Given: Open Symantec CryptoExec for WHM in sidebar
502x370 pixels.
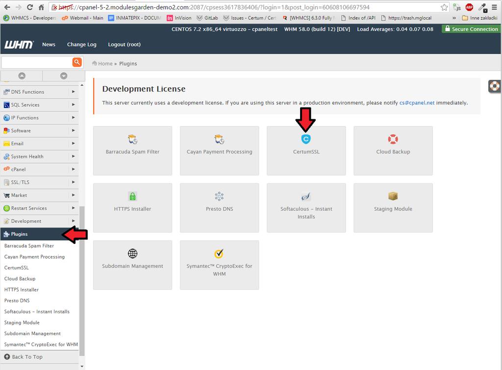Looking at the screenshot, I should click(41, 344).
